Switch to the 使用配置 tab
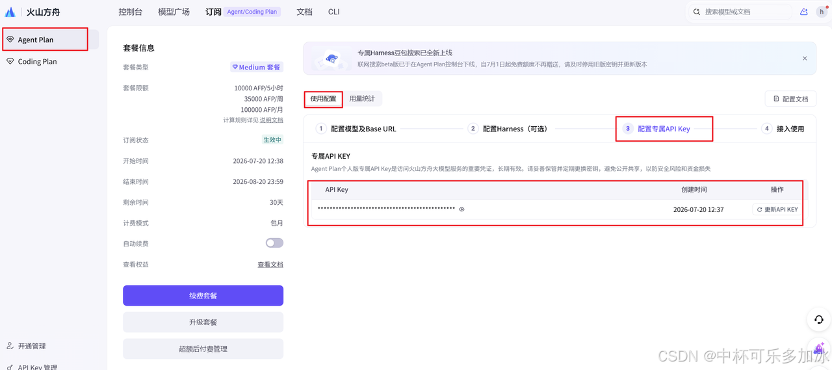 pyautogui.click(x=323, y=99)
